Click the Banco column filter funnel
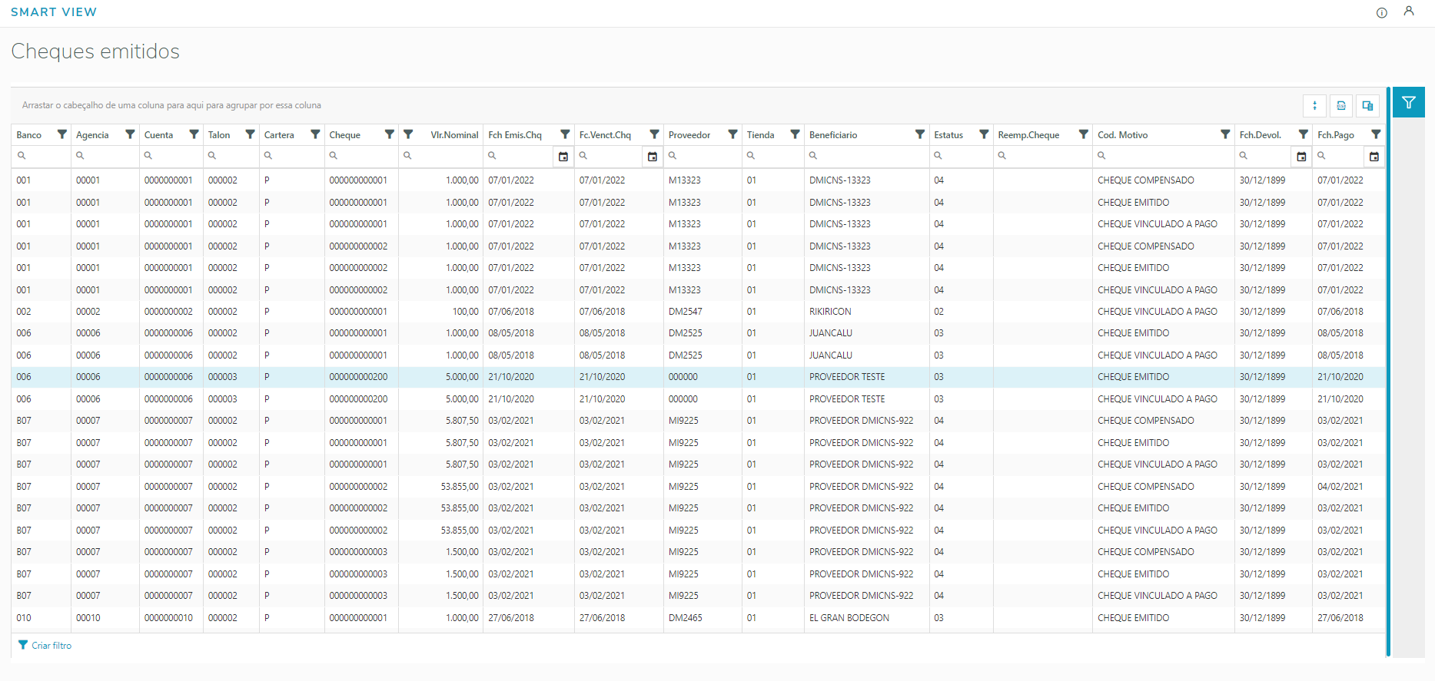1435x681 pixels. coord(62,134)
